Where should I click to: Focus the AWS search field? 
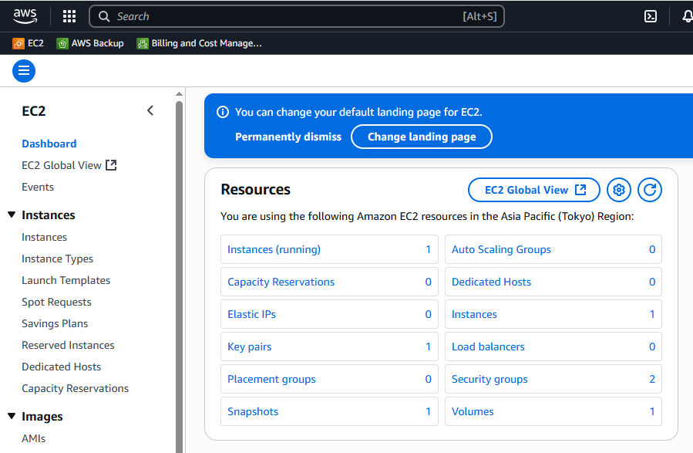297,16
